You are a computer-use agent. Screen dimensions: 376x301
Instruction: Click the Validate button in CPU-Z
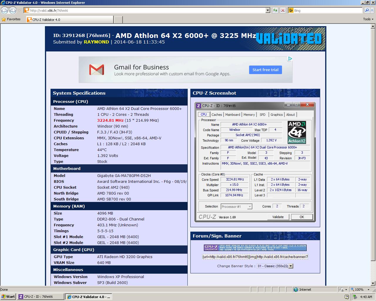[278, 217]
